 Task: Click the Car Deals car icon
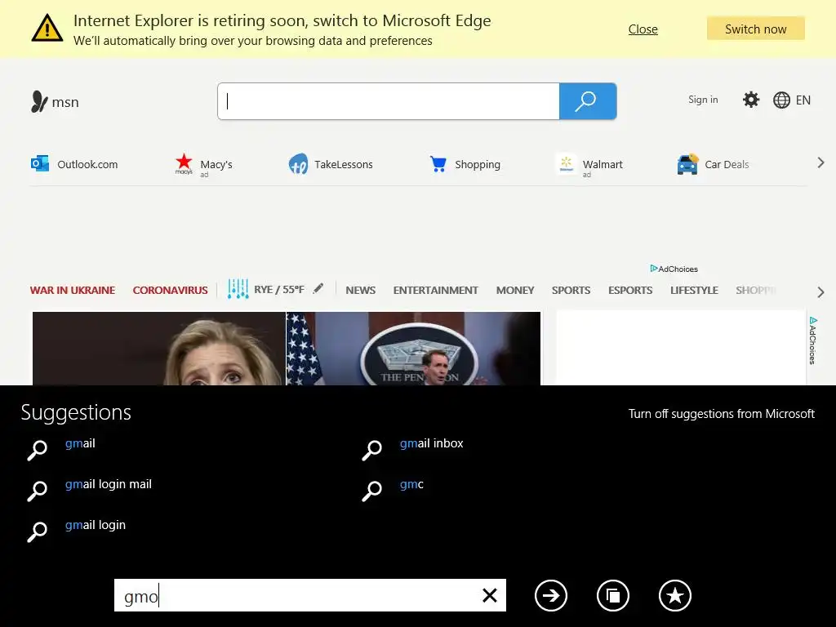[x=687, y=164]
